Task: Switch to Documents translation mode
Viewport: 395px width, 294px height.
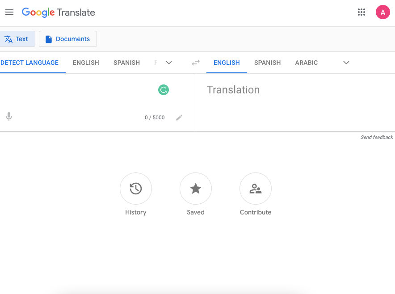Action: [x=68, y=39]
